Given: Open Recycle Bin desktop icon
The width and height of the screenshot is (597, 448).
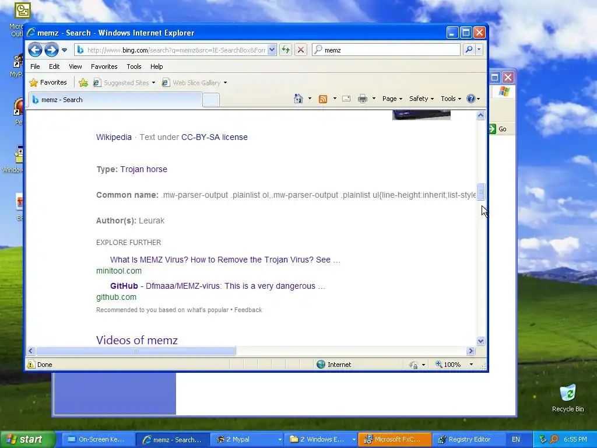Looking at the screenshot, I should click(568, 398).
